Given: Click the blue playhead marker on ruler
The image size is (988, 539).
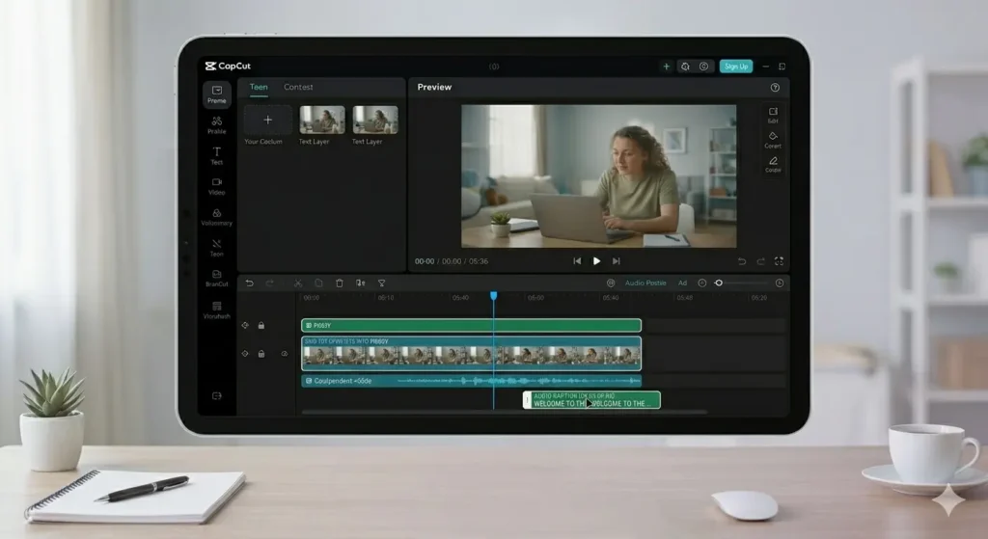Looking at the screenshot, I should [493, 295].
